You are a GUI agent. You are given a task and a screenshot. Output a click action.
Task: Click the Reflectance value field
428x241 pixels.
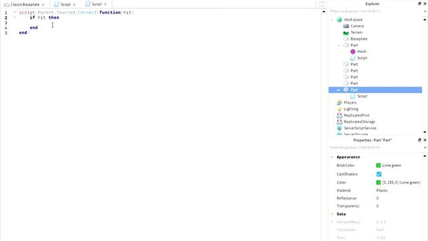click(x=399, y=198)
